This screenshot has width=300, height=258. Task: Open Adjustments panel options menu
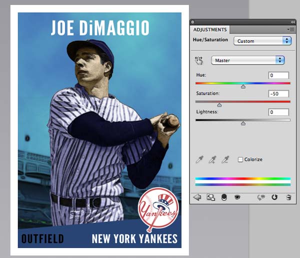290,30
